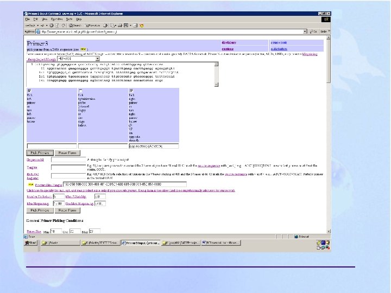
Task: Click the upper Reset Form button
Action: [x=67, y=152]
